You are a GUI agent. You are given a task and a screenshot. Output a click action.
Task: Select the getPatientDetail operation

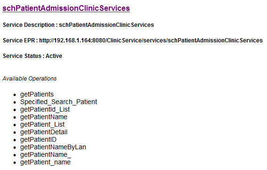coord(44,132)
